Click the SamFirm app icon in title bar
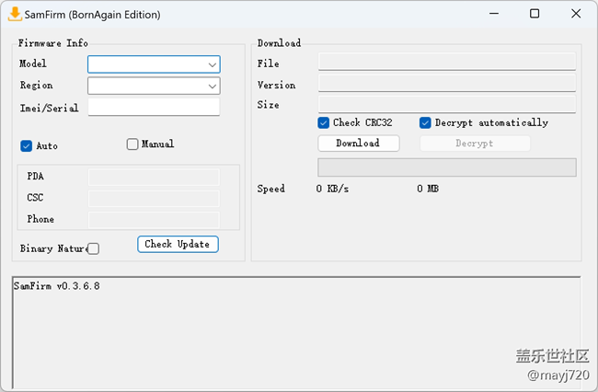 click(x=15, y=14)
